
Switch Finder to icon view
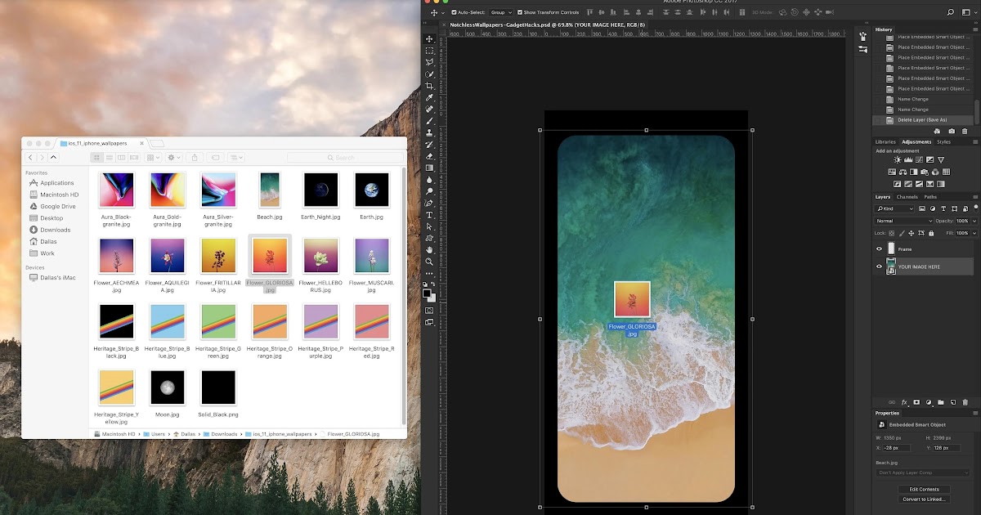97,157
